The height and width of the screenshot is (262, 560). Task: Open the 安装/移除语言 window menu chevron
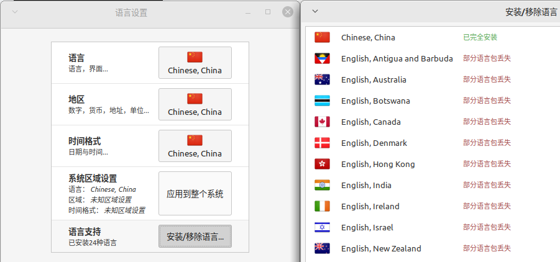coord(315,11)
